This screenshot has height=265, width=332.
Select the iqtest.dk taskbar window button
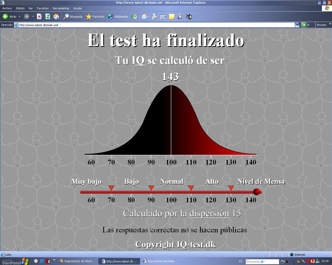click(x=119, y=261)
